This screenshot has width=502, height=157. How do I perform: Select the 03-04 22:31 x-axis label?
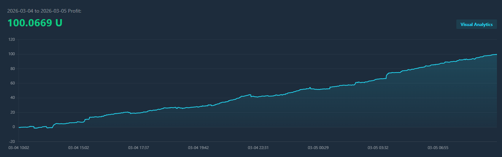[x=259, y=147]
